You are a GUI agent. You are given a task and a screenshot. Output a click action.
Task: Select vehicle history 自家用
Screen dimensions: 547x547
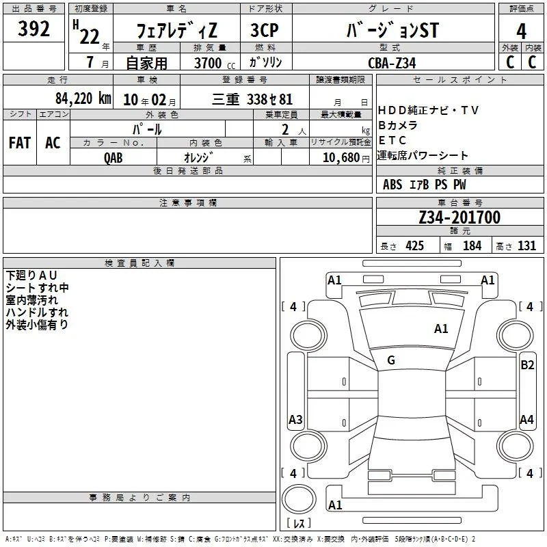pos(146,63)
